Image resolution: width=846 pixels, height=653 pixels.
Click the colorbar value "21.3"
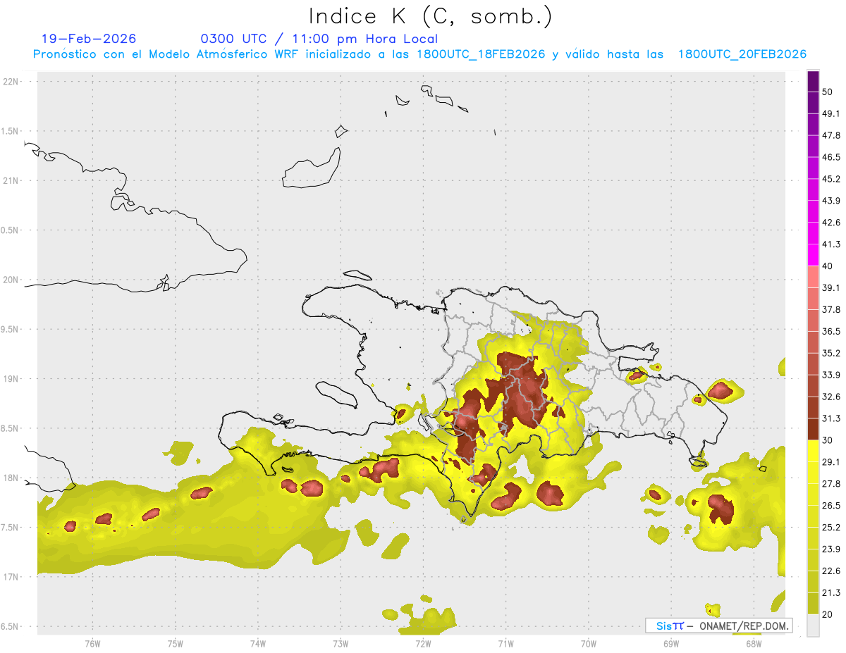coord(831,592)
